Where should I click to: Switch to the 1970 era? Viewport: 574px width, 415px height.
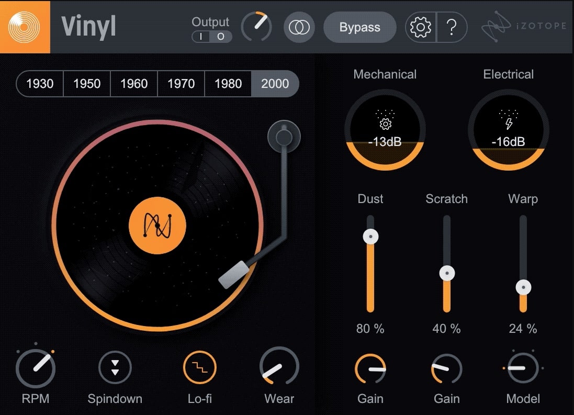click(x=181, y=84)
